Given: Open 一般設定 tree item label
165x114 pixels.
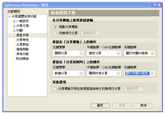Looking at the screenshot, I should pyautogui.click(x=22, y=21).
